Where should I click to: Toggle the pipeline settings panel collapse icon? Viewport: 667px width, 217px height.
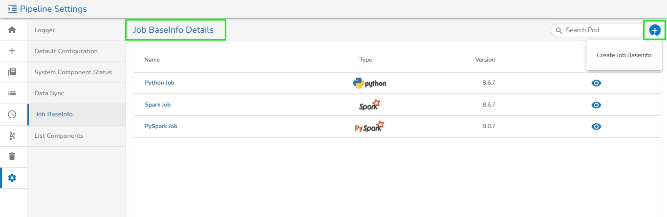click(x=12, y=9)
